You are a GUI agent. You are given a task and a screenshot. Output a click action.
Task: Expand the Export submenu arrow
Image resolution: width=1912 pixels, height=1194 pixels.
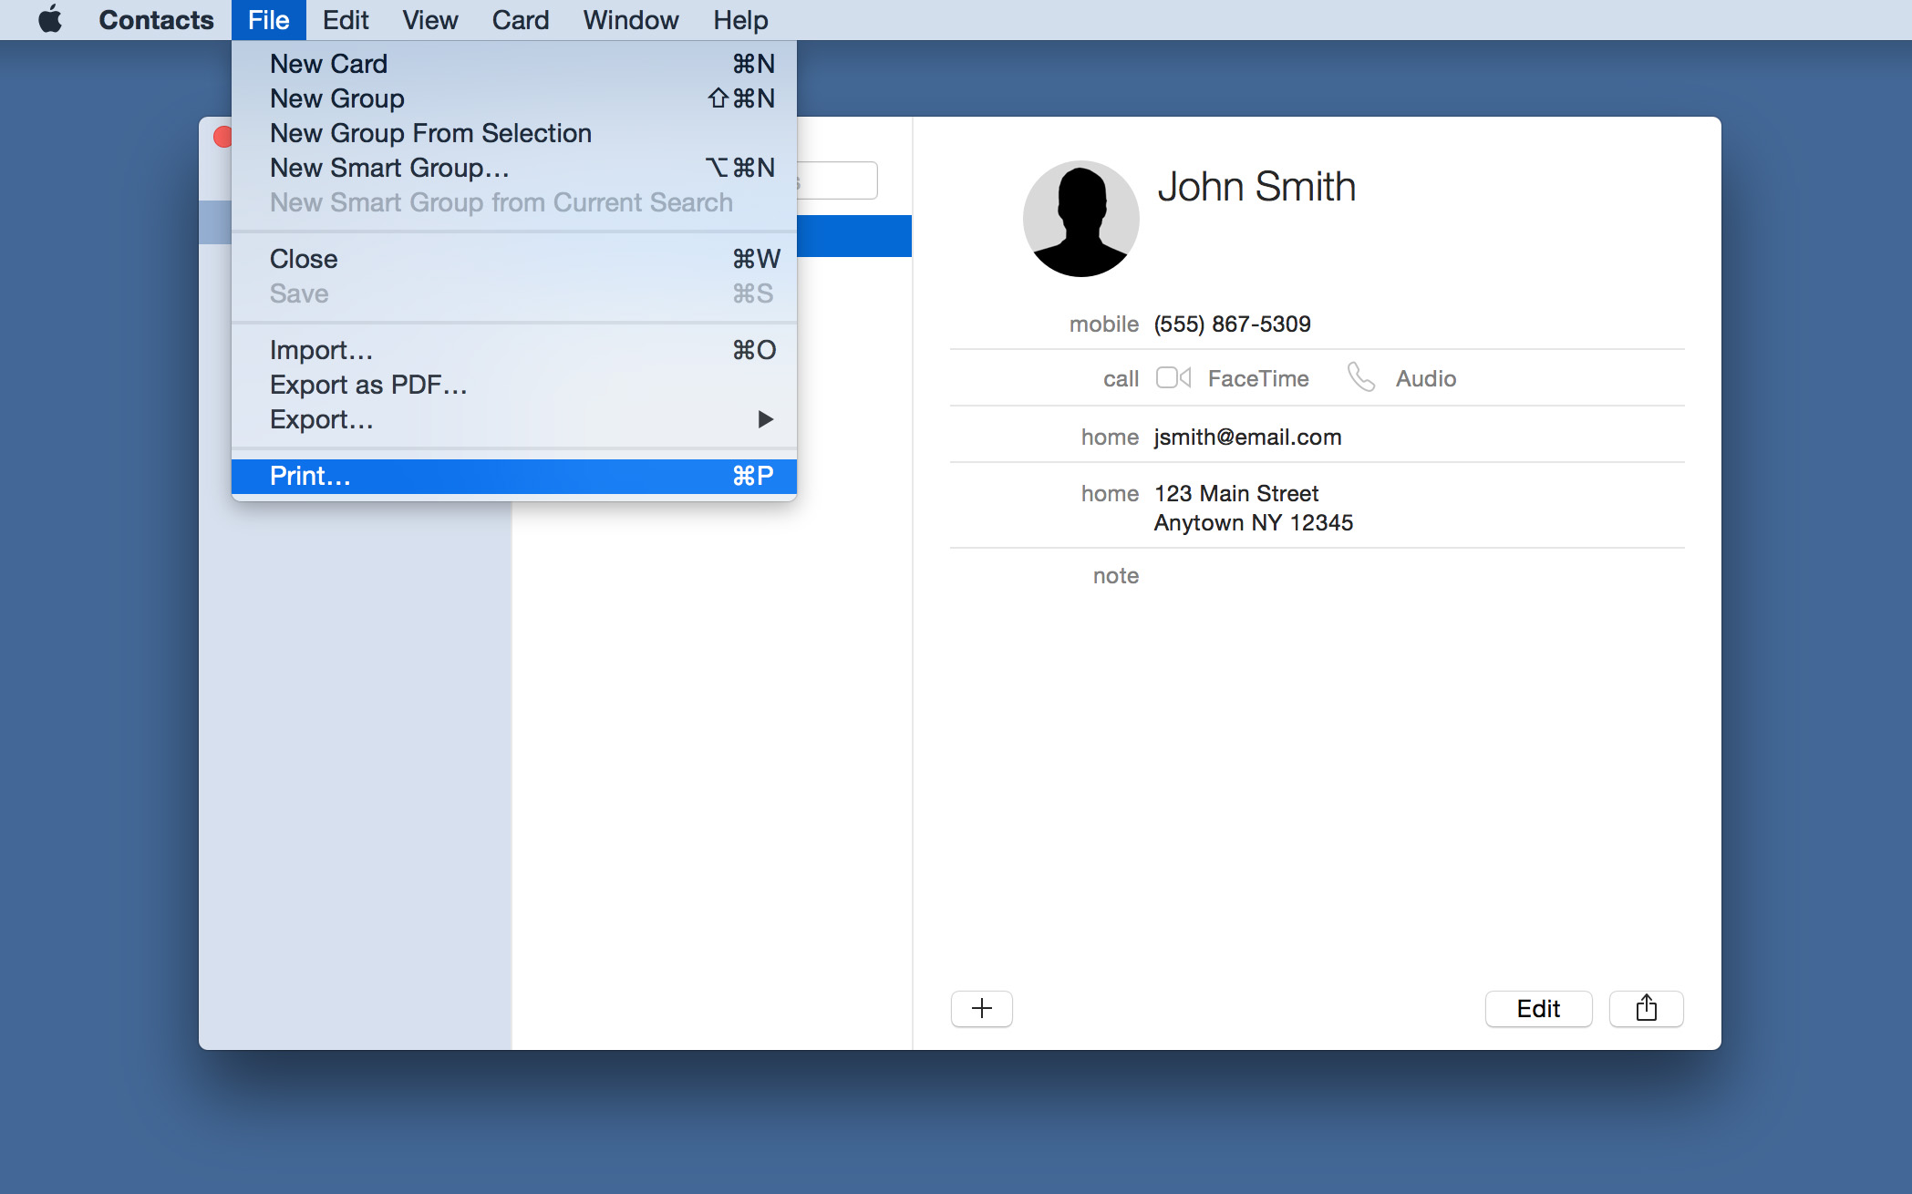765,419
